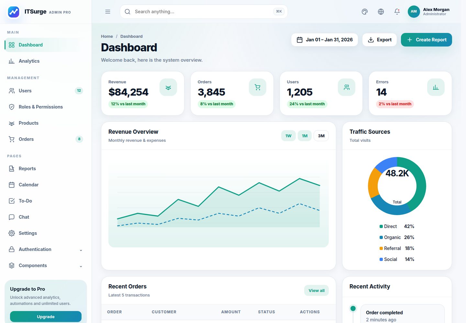Click the Organic legend color swatch
The width and height of the screenshot is (466, 323).
[x=381, y=237]
